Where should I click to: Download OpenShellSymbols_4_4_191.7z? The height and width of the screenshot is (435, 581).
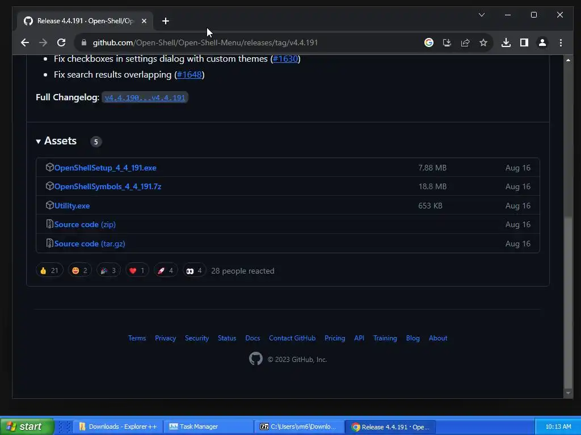click(x=108, y=186)
